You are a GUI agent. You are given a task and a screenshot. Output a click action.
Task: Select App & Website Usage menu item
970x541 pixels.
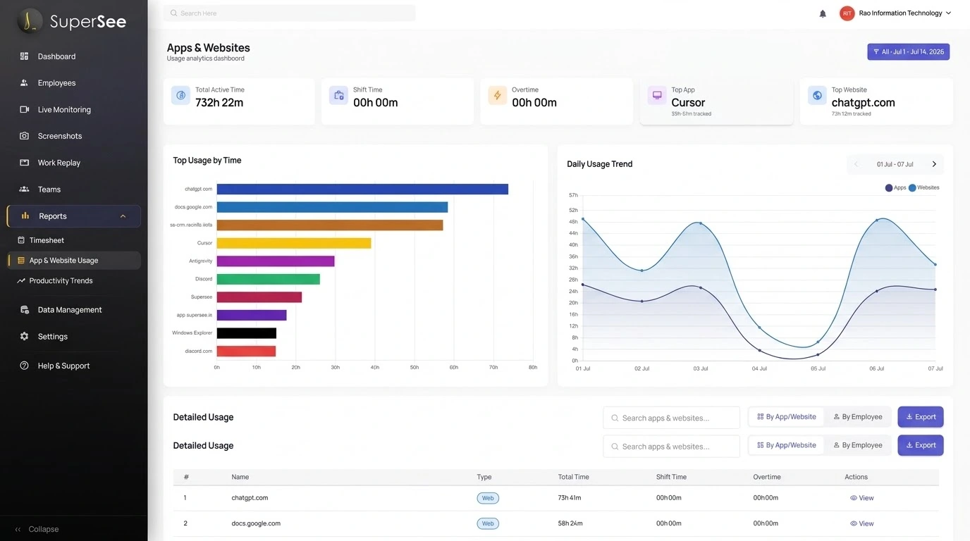point(73,261)
